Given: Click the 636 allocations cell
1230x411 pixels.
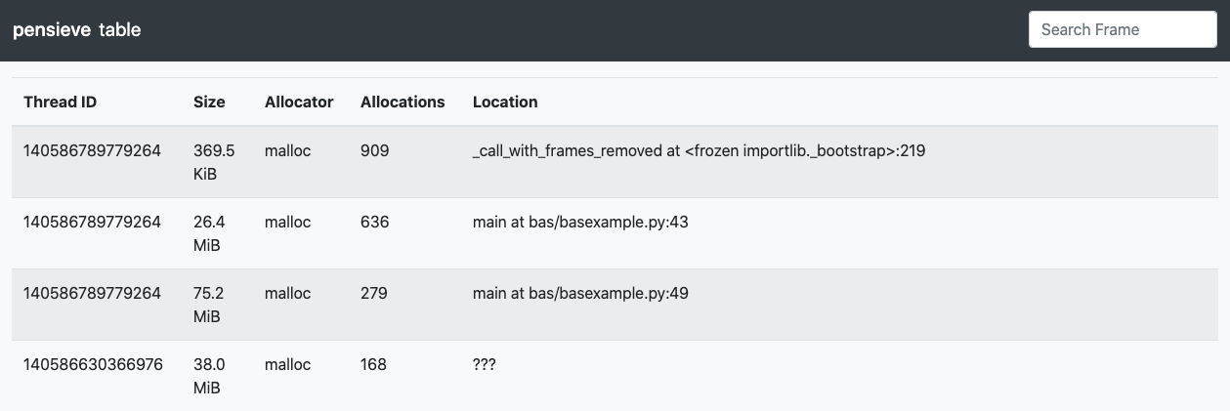Looking at the screenshot, I should pyautogui.click(x=374, y=222).
